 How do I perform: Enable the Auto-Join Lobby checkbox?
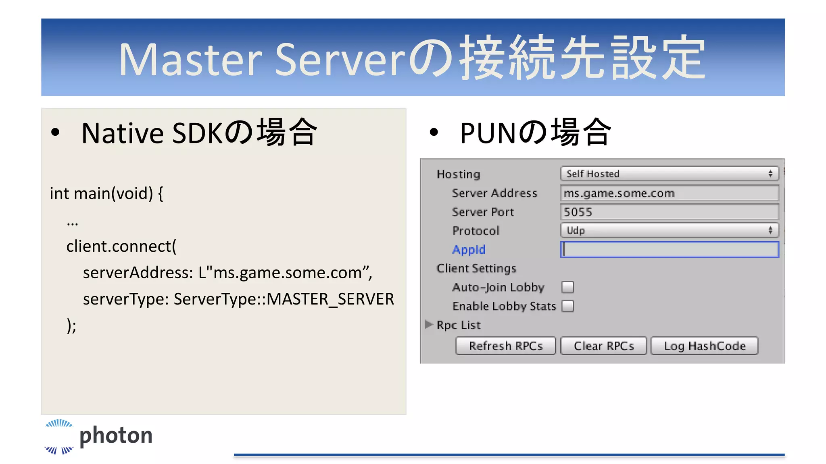(567, 287)
